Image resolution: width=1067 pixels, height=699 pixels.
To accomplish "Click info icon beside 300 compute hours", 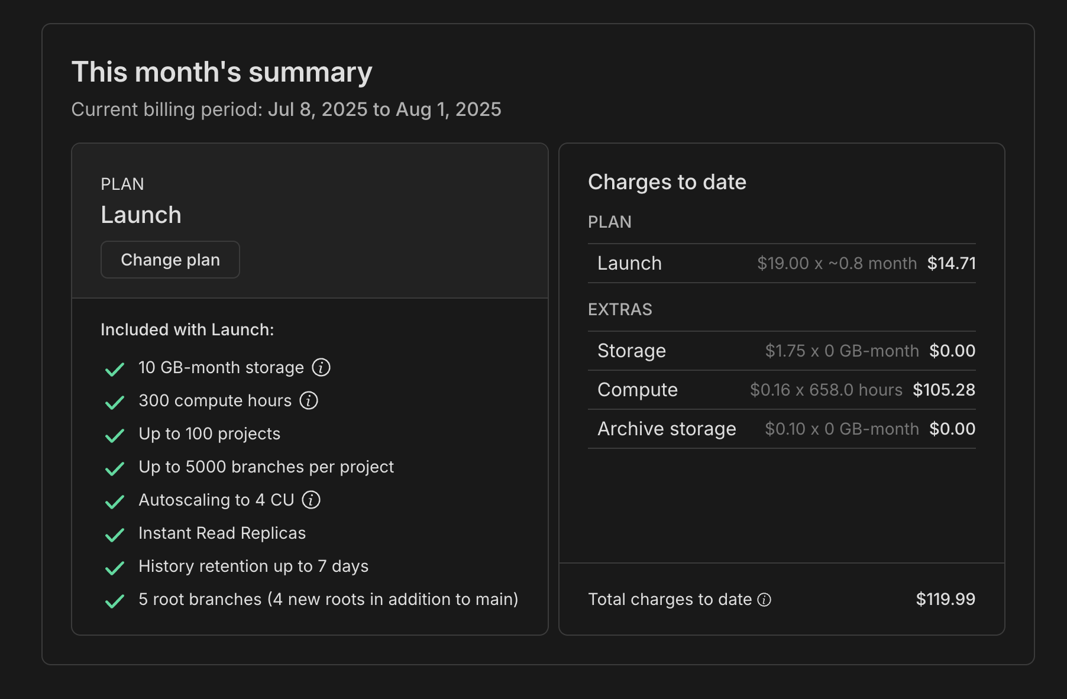I will point(309,400).
